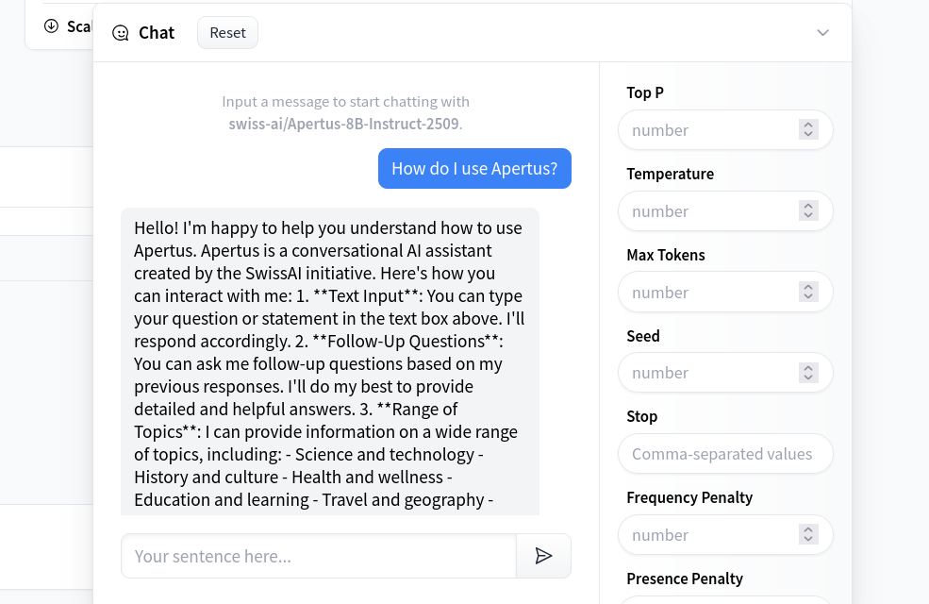Viewport: 929px width, 604px height.
Task: Click the Stop comma-separated values field
Action: (x=725, y=454)
